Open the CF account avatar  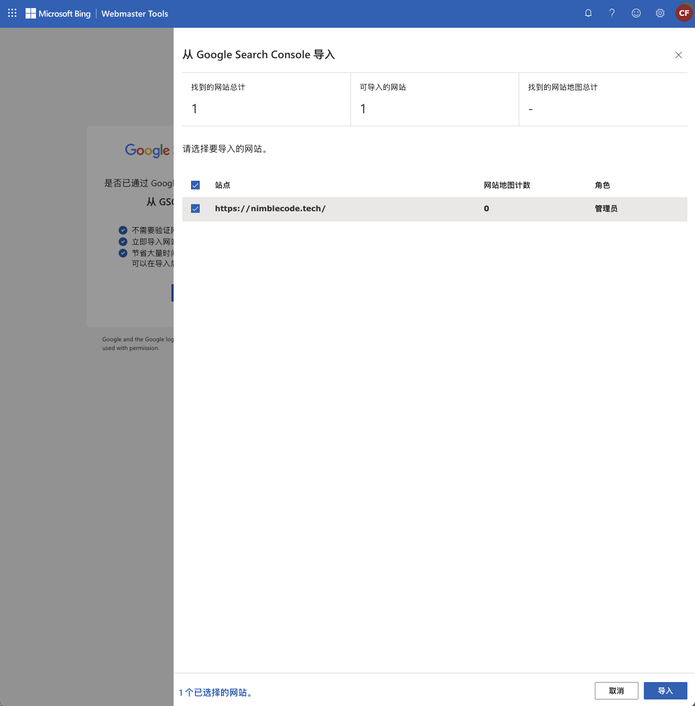684,13
